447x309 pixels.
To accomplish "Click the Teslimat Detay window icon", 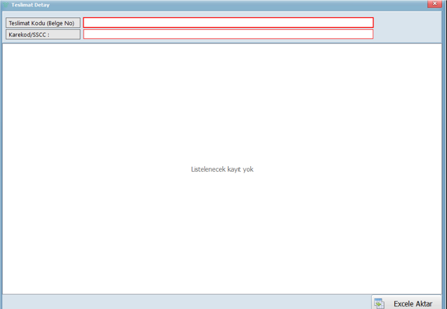I will [x=6, y=4].
